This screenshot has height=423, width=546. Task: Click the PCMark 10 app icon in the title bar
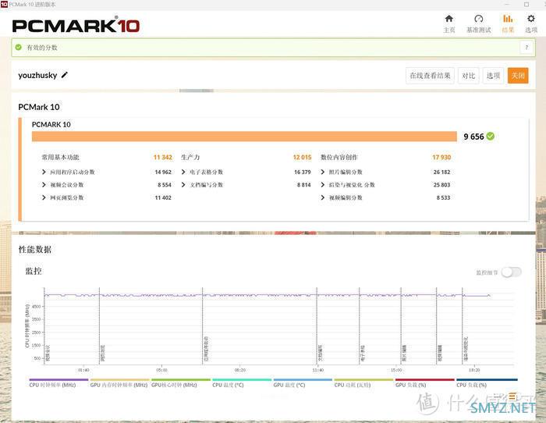(4, 4)
